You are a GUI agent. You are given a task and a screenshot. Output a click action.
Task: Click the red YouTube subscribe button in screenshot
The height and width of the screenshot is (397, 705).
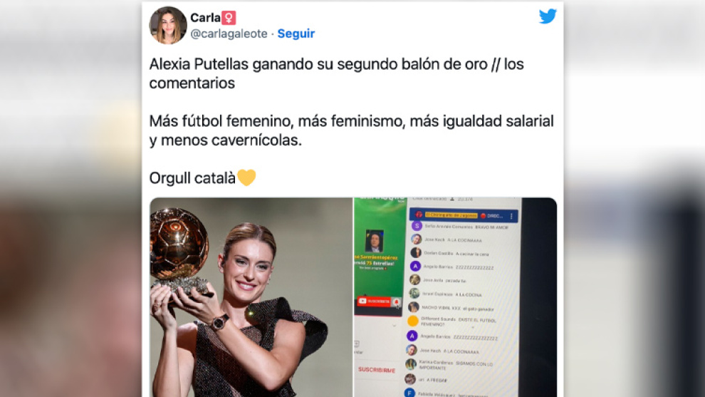click(x=374, y=301)
